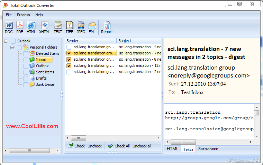Collapse the Personal Folders tree node
263x165 pixels.
click(x=12, y=48)
